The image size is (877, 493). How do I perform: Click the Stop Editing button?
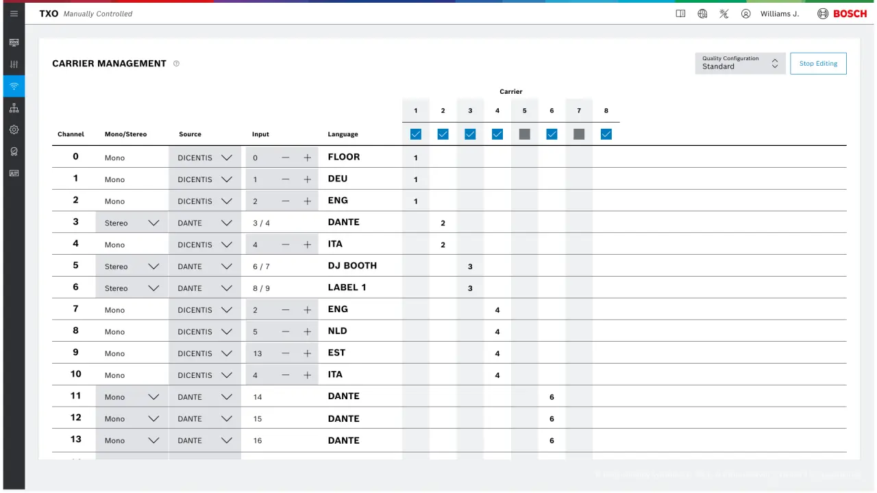point(818,64)
